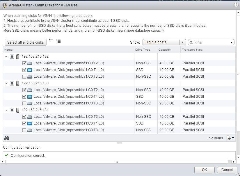Viewport: 240px width, 176px height.
Task: Check T3 20 GB disk on host 192.168.216.133
Action: pyautogui.click(x=24, y=103)
